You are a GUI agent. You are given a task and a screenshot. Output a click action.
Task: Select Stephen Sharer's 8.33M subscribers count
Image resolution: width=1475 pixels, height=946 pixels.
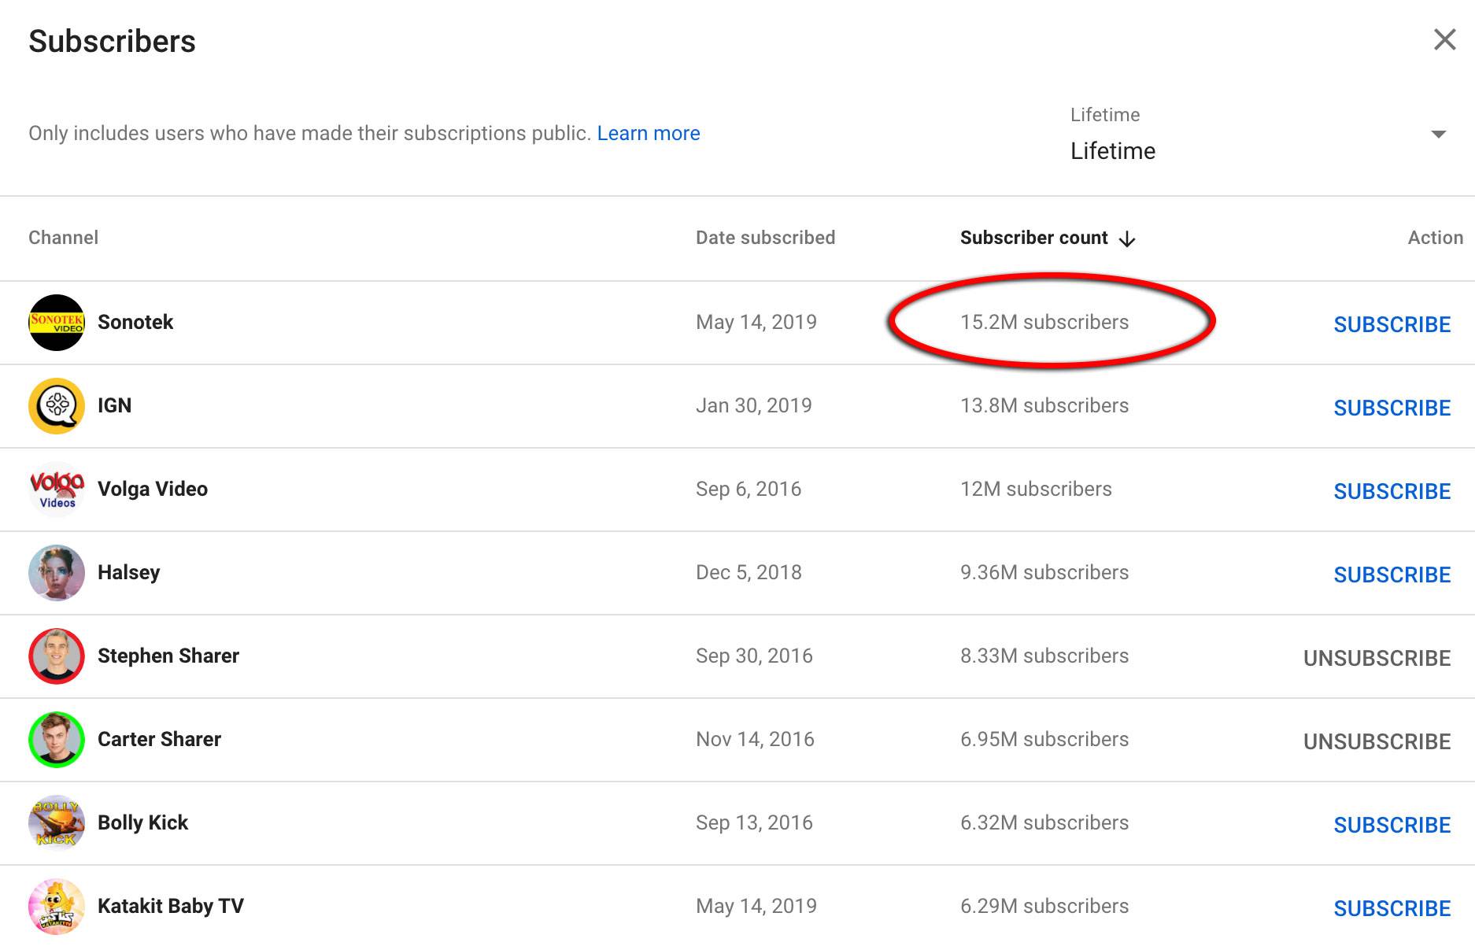pos(1044,656)
